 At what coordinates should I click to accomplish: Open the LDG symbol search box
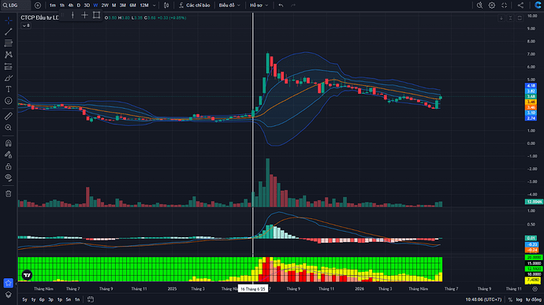(x=16, y=6)
